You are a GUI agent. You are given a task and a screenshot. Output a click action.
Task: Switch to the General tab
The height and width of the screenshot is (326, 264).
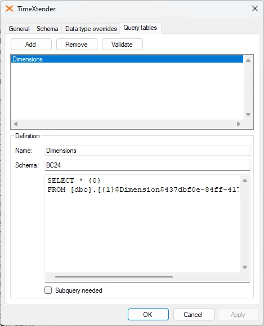[19, 29]
